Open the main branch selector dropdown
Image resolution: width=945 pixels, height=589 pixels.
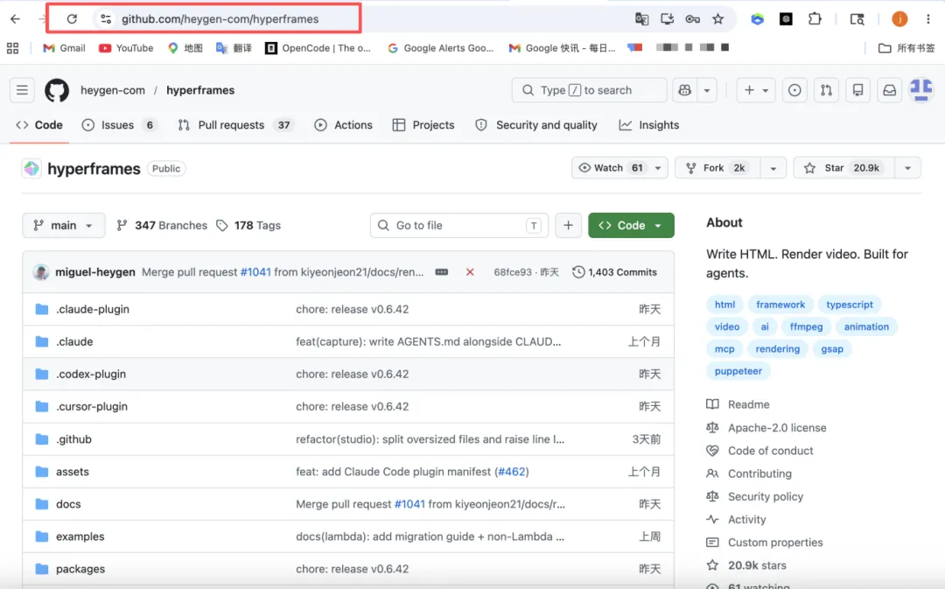[x=64, y=226]
